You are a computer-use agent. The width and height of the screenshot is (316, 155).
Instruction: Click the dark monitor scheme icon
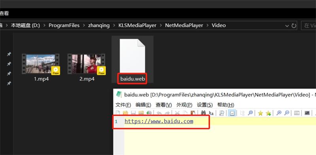[307, 113]
